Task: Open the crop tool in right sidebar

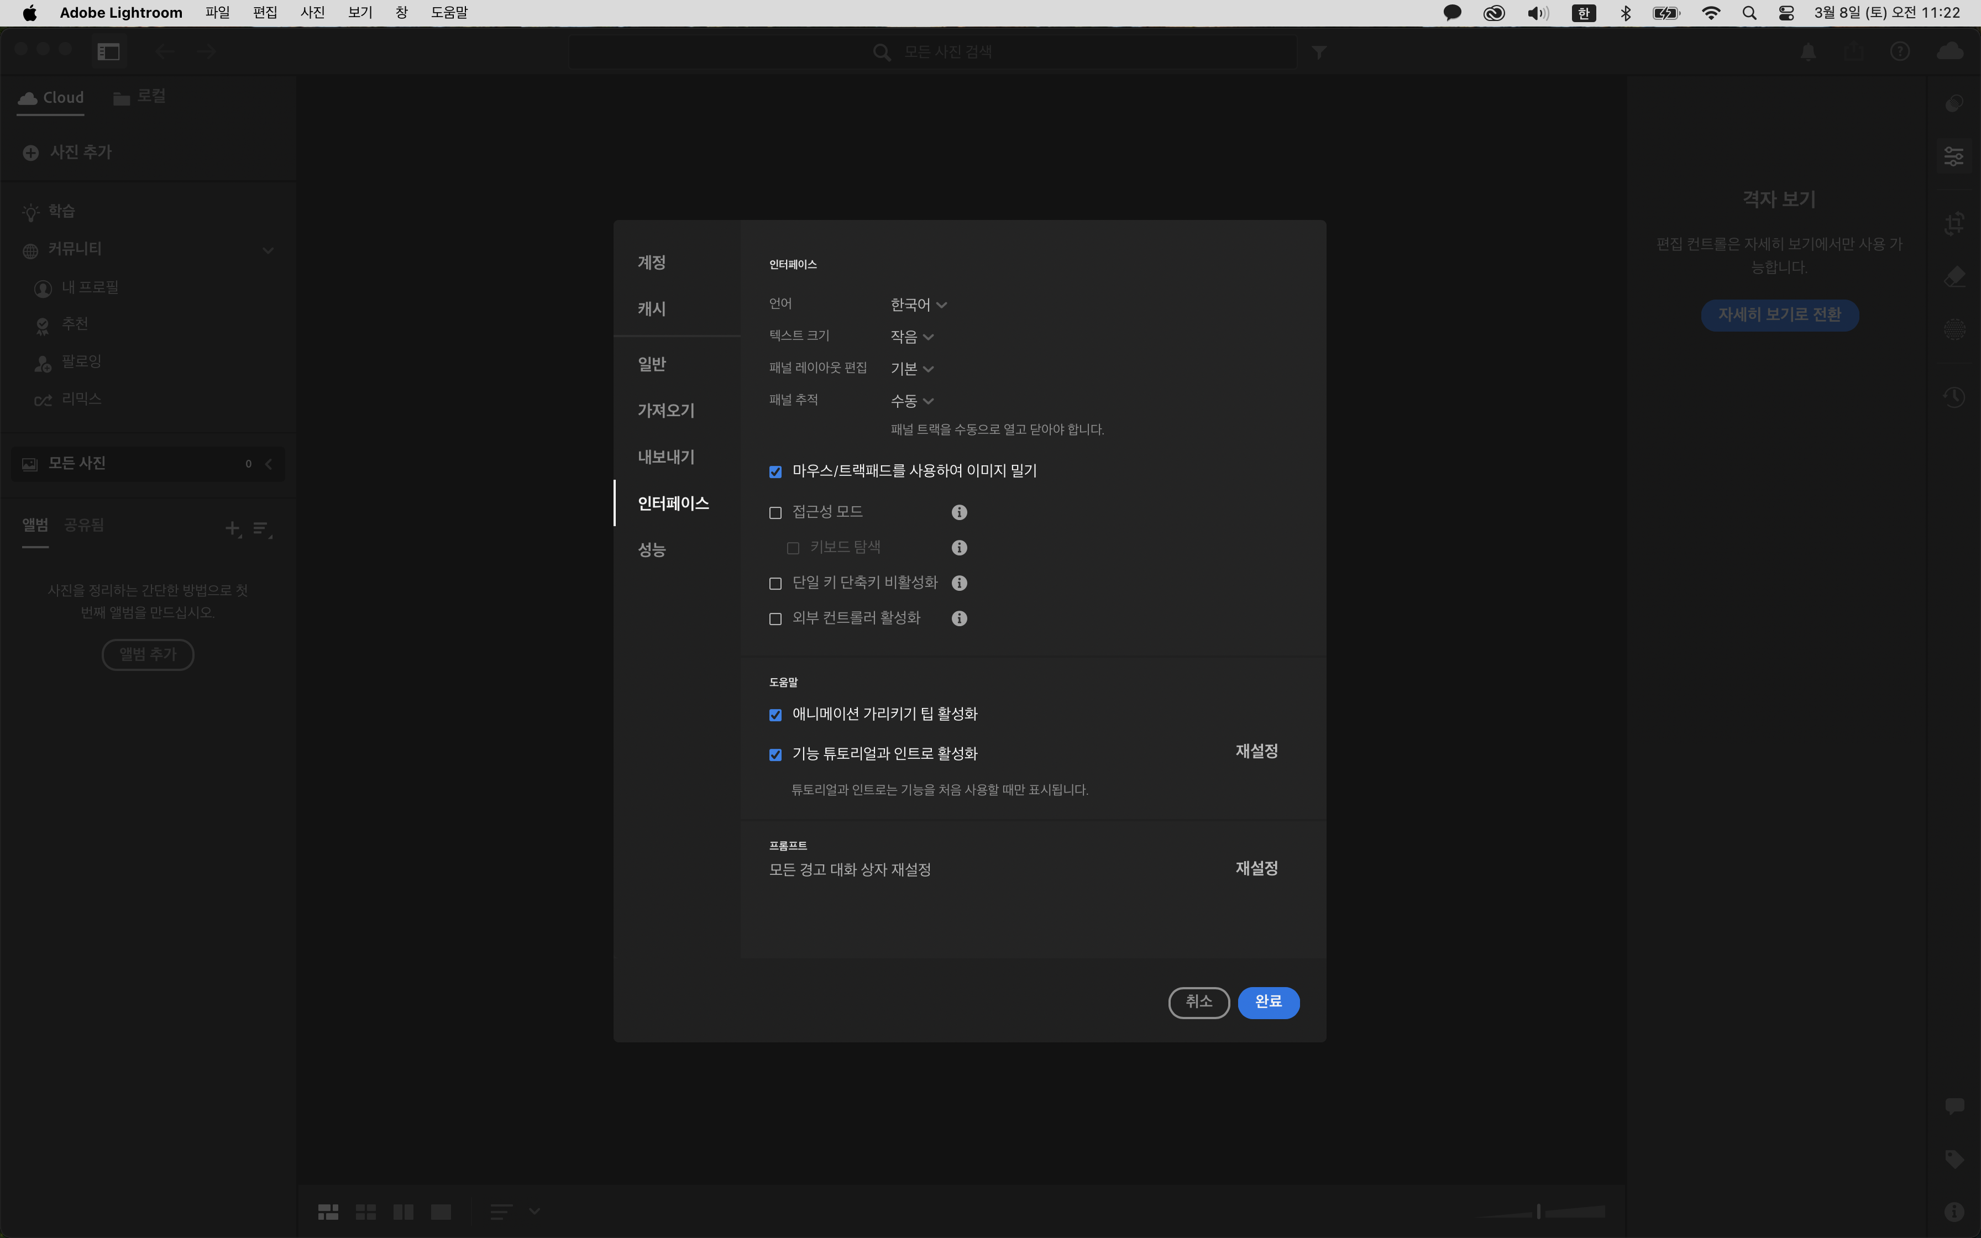Action: [x=1954, y=223]
